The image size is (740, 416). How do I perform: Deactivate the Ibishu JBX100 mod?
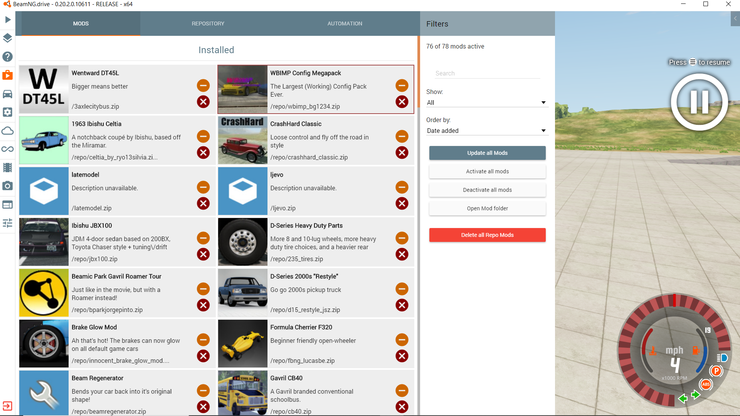[203, 238]
